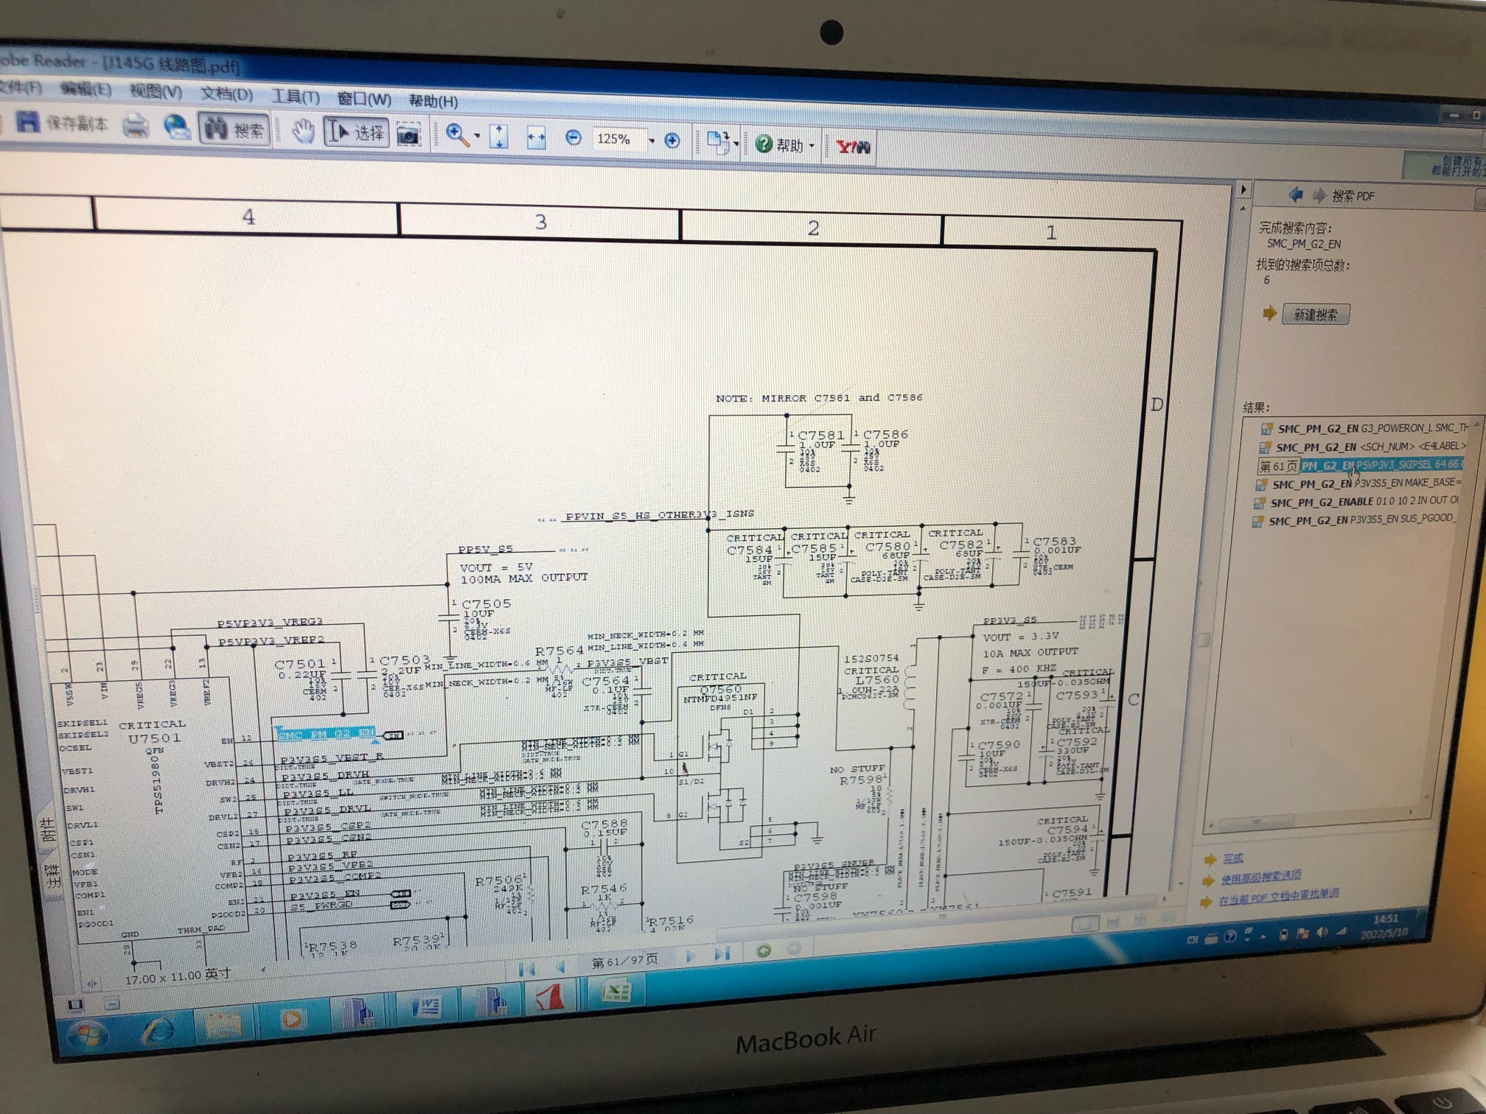Open the Help (帮助) toolbar dropdown arrow
This screenshot has width=1486, height=1114.
tap(812, 146)
